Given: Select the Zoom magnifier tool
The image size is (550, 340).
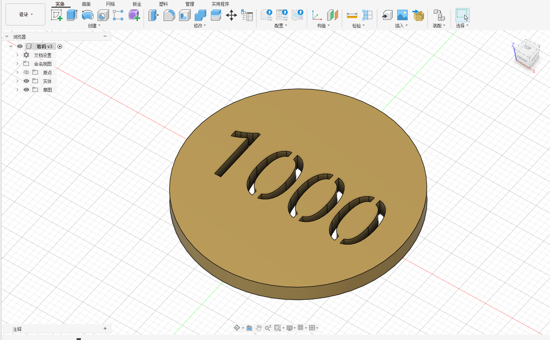Looking at the screenshot, I should coord(268,328).
